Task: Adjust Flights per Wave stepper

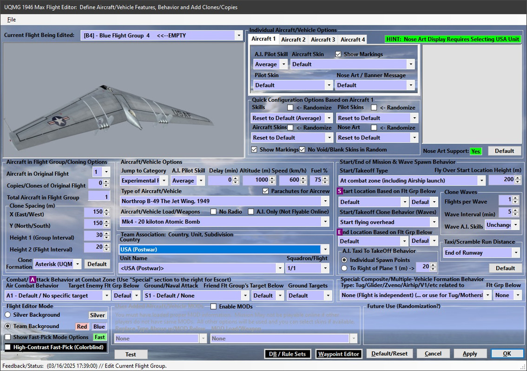Action: click(515, 201)
